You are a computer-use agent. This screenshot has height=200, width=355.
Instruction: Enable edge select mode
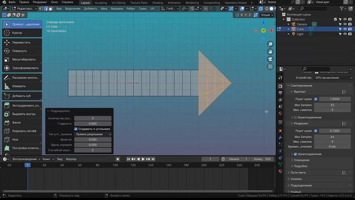[x=46, y=9]
